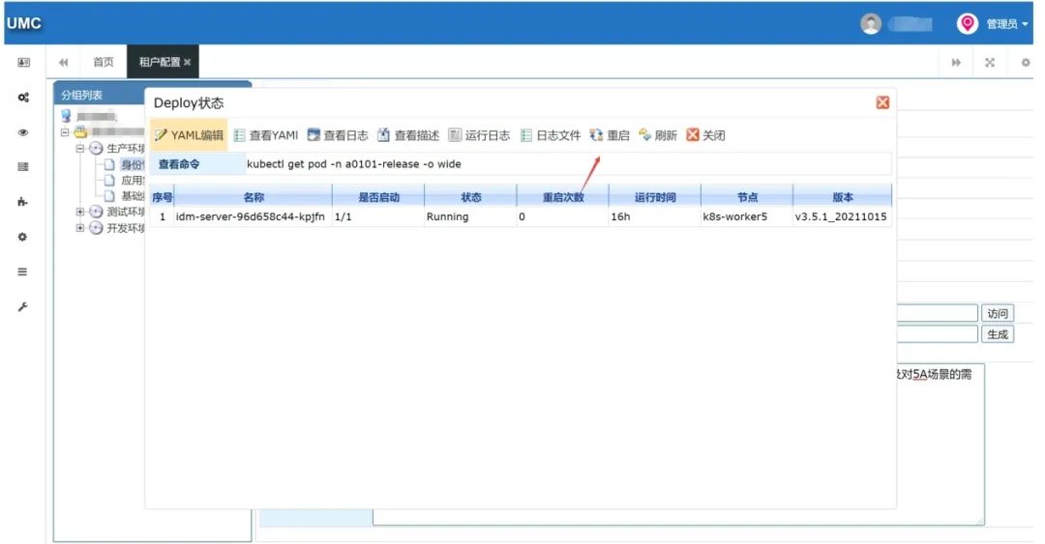Click the 重启次数 column header
1045x544 pixels.
(x=562, y=197)
